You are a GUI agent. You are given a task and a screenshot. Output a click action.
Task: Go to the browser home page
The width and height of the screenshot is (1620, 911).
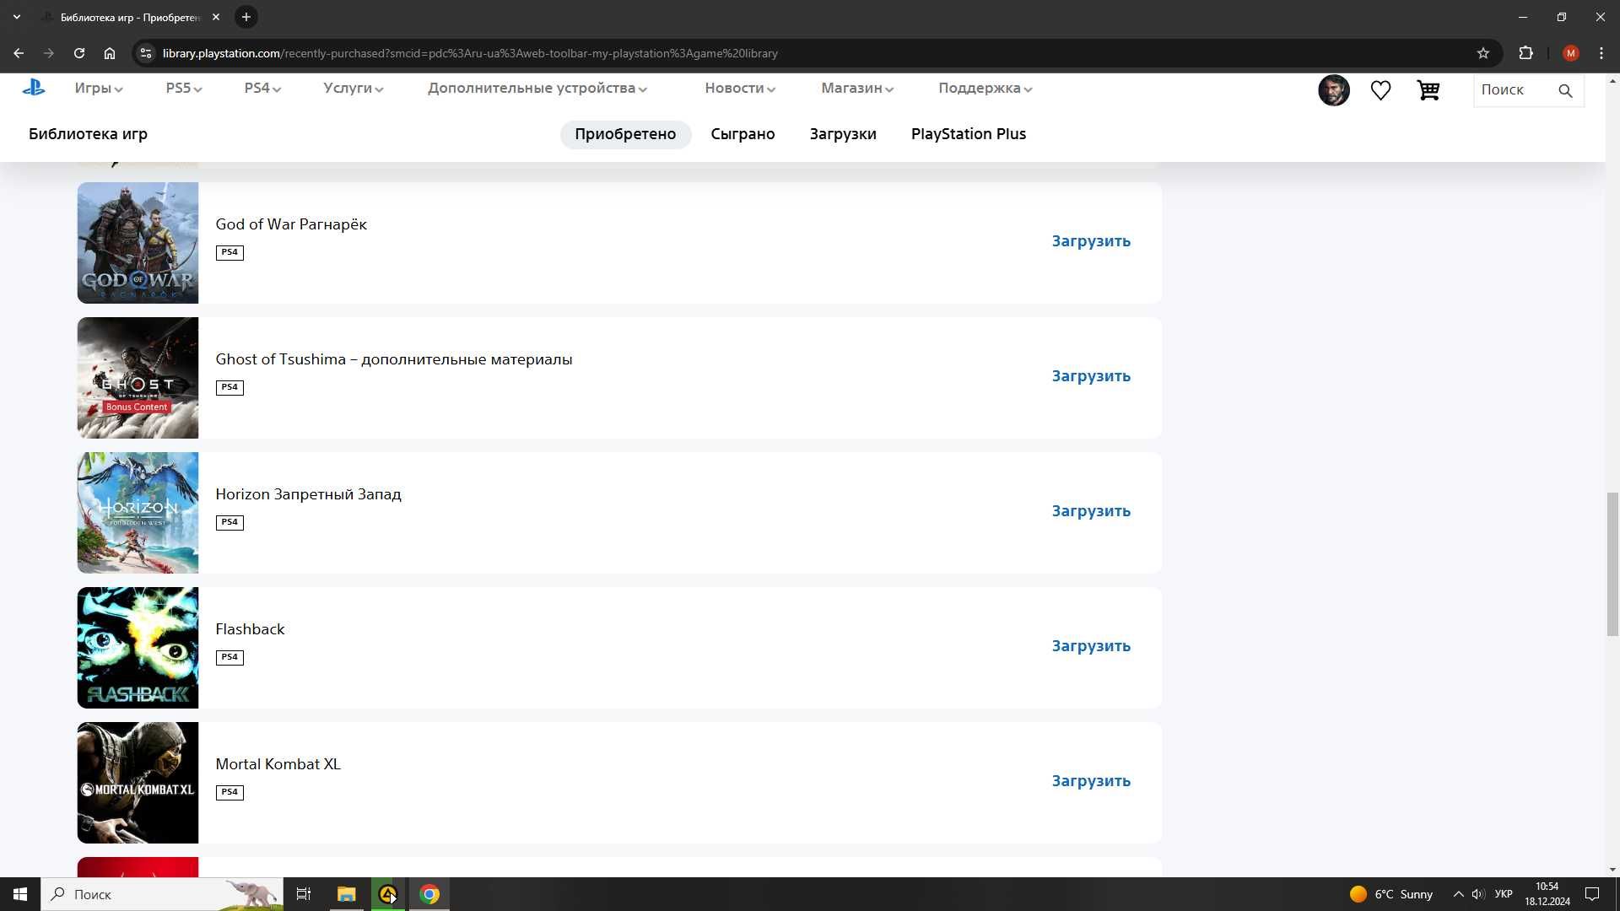point(110,53)
